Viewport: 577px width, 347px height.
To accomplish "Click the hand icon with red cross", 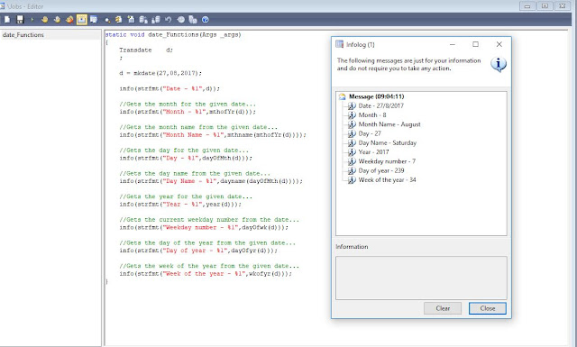I will 69,20.
